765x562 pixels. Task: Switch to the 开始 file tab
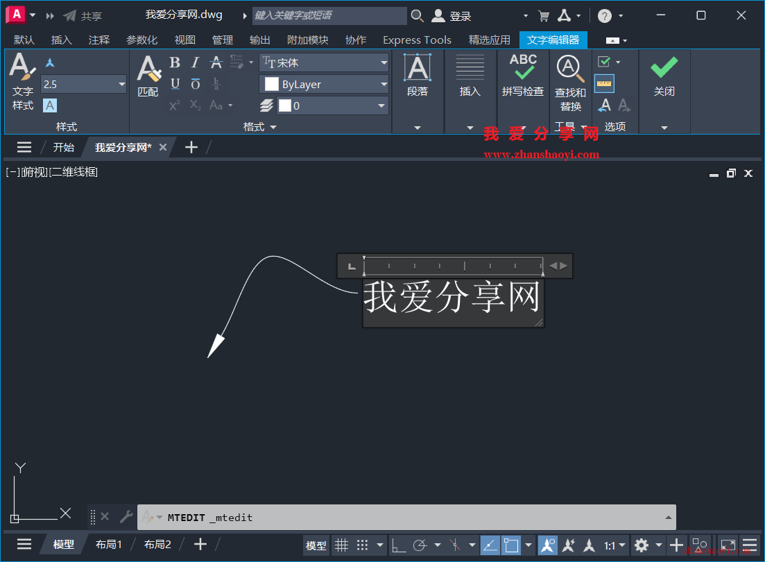tap(63, 148)
